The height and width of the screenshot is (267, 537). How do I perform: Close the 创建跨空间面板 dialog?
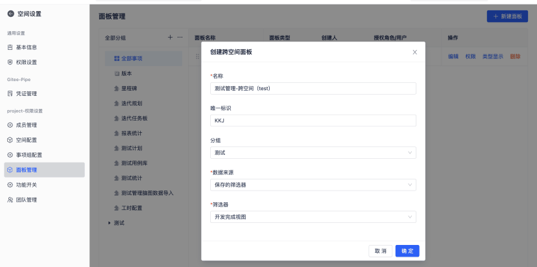[414, 52]
